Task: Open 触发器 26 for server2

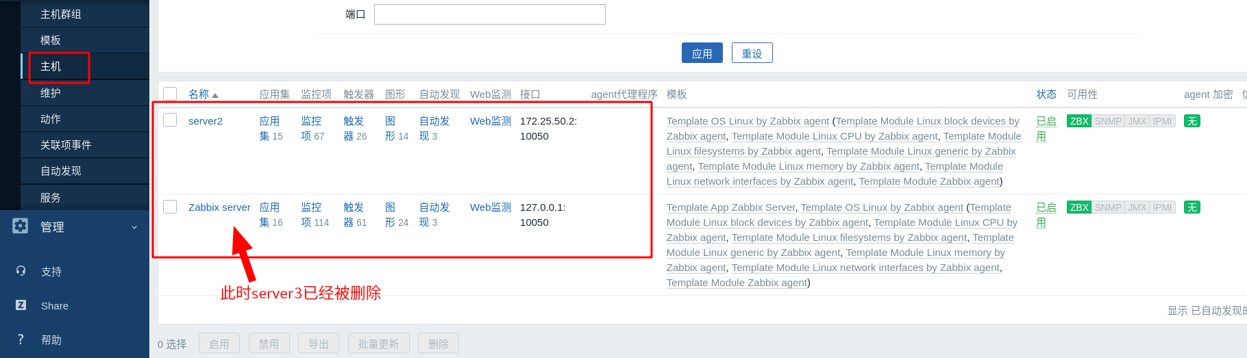Action: [354, 129]
